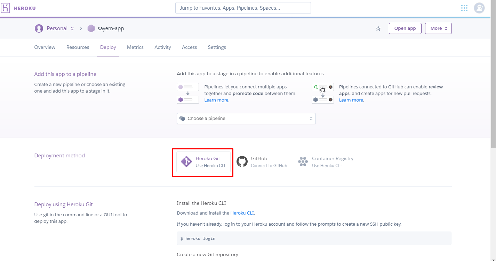
Task: Click your user avatar
Action: click(479, 8)
